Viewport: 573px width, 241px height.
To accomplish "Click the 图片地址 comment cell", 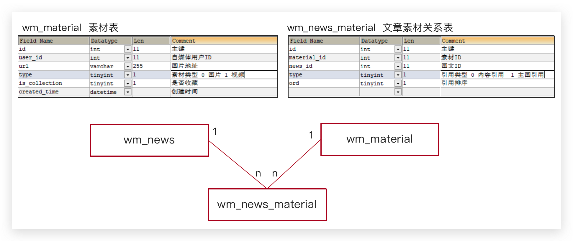I will 224,66.
